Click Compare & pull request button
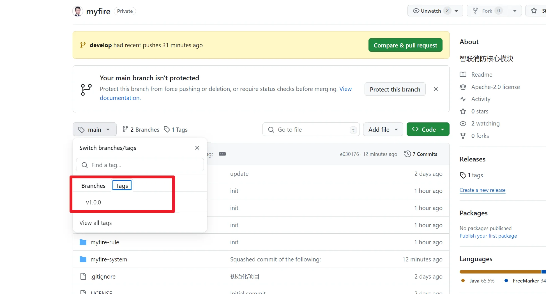The image size is (546, 294). coord(405,45)
